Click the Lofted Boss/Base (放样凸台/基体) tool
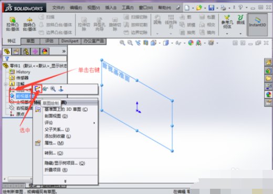The image size is (273, 194). coord(56,25)
